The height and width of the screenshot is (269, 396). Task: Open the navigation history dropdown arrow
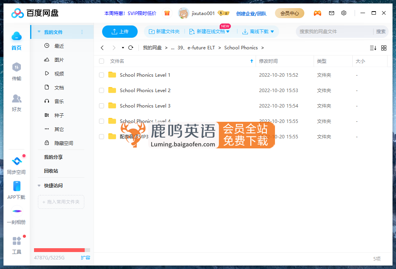click(x=123, y=47)
